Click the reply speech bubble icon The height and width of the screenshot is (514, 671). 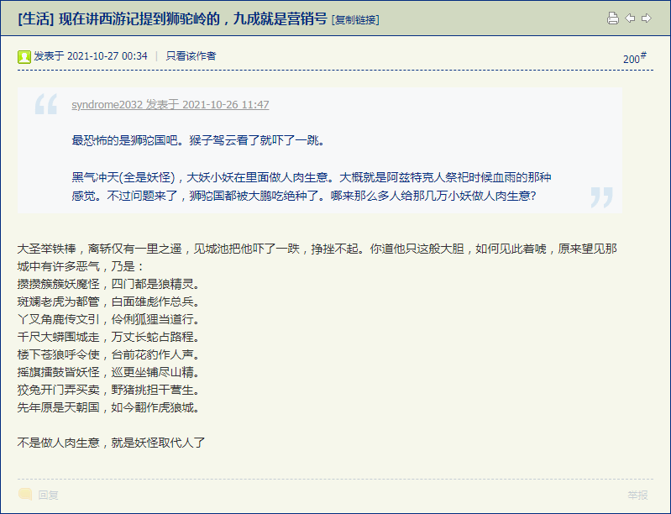click(25, 495)
